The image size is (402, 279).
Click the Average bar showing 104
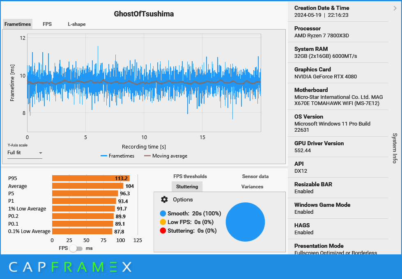(88, 186)
